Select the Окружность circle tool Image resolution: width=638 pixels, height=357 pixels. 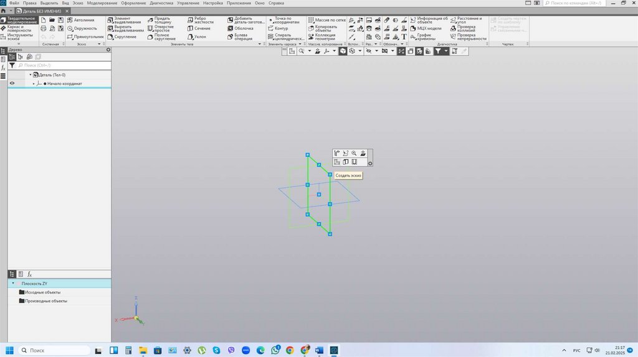(82, 29)
